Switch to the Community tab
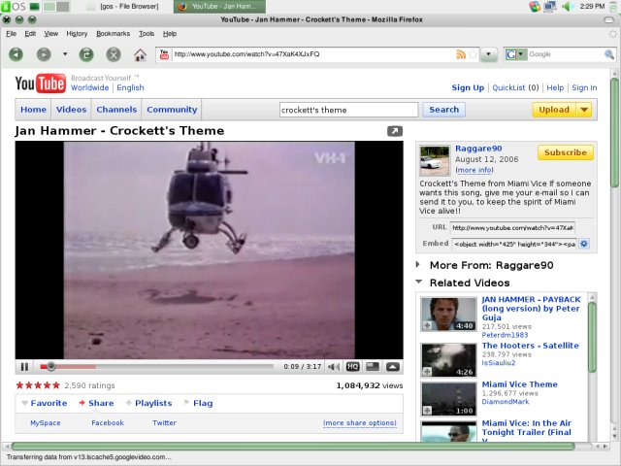 [x=172, y=110]
